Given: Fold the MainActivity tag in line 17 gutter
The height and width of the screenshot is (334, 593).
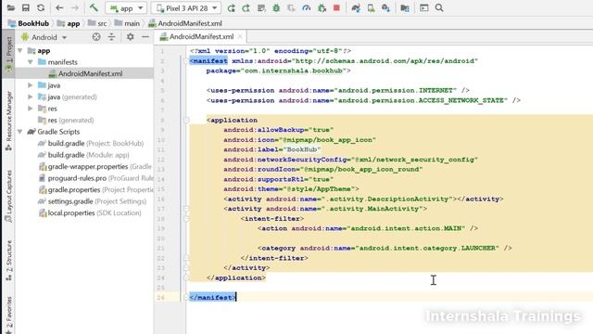Looking at the screenshot, I should (186, 209).
